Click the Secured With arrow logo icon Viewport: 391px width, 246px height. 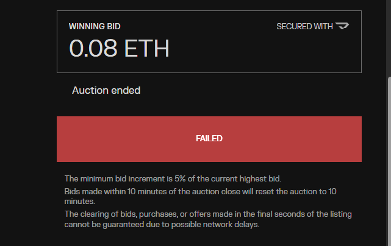click(x=342, y=26)
